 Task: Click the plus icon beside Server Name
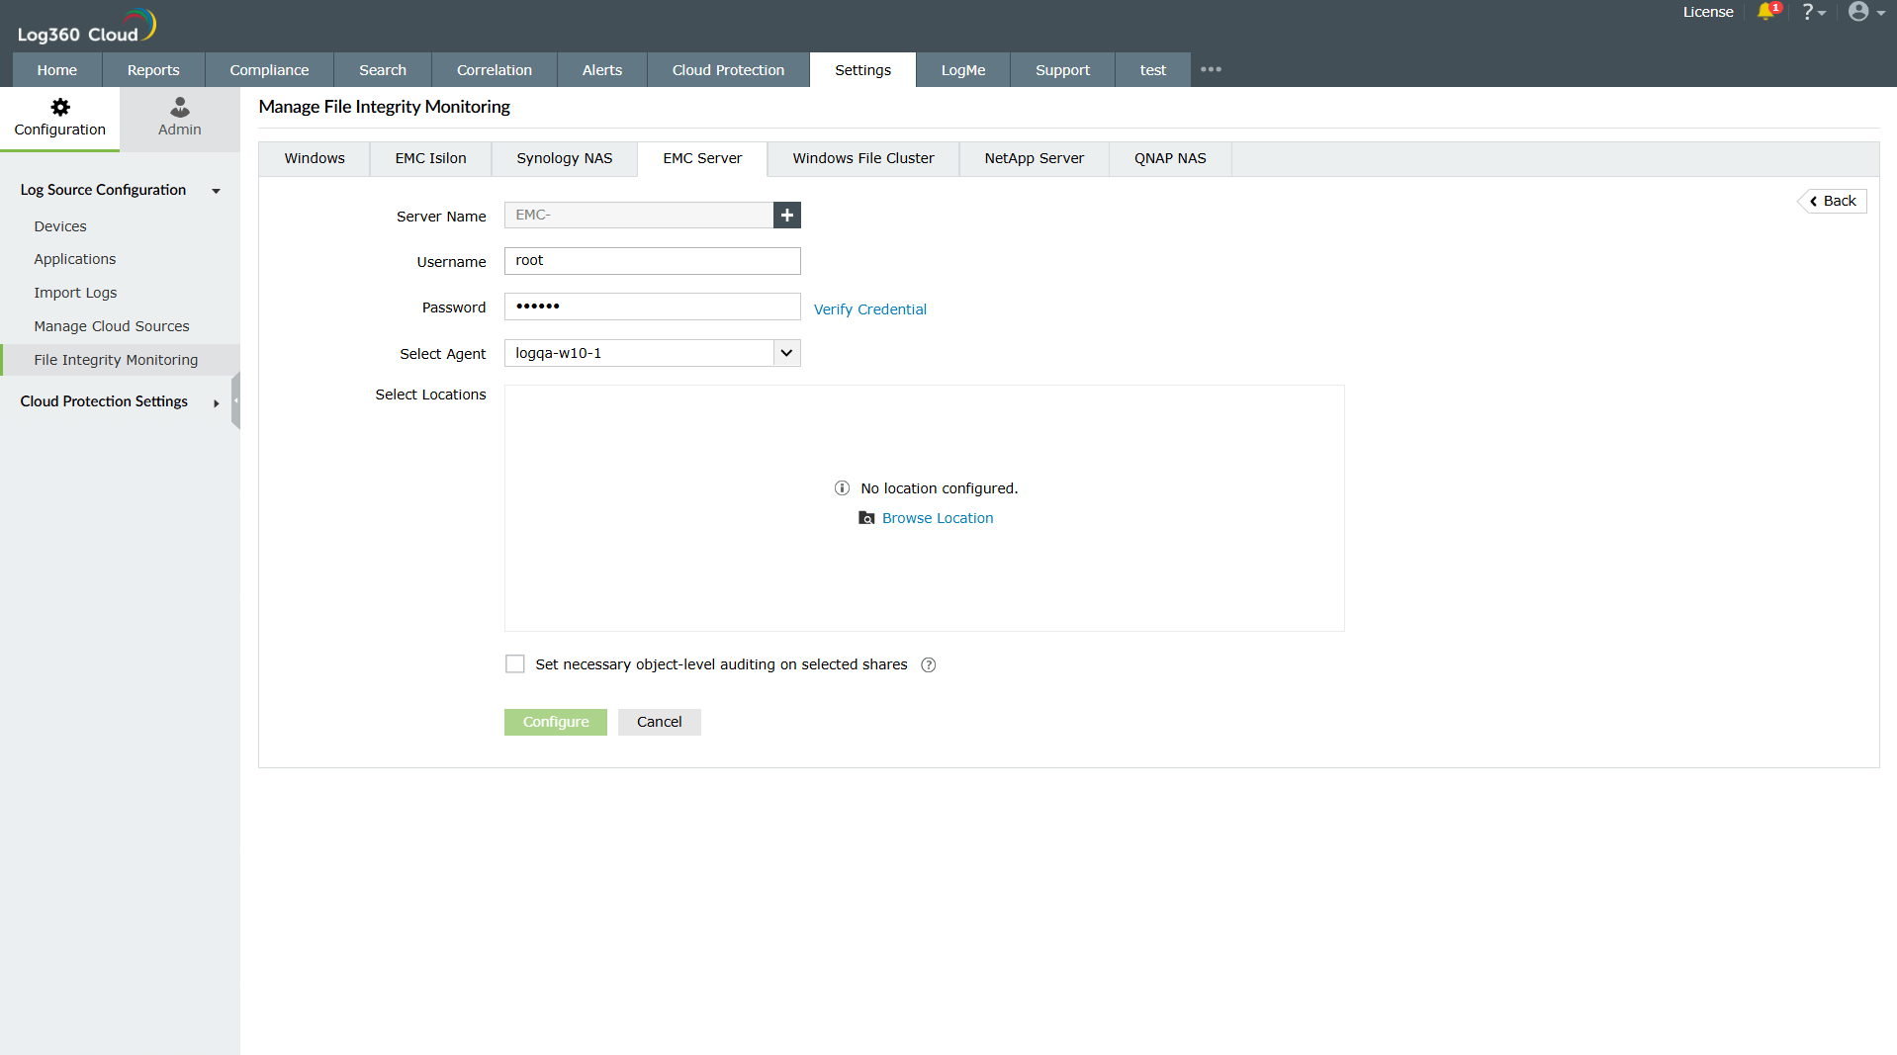[786, 215]
